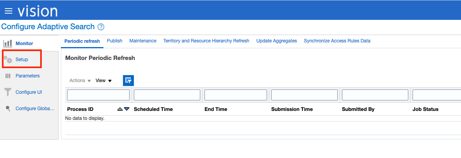Image resolution: width=461 pixels, height=158 pixels.
Task: Open the hamburger navigation menu
Action: pos(8,11)
